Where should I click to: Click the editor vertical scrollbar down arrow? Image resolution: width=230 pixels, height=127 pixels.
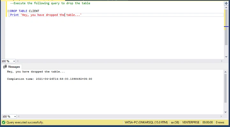click(226, 57)
